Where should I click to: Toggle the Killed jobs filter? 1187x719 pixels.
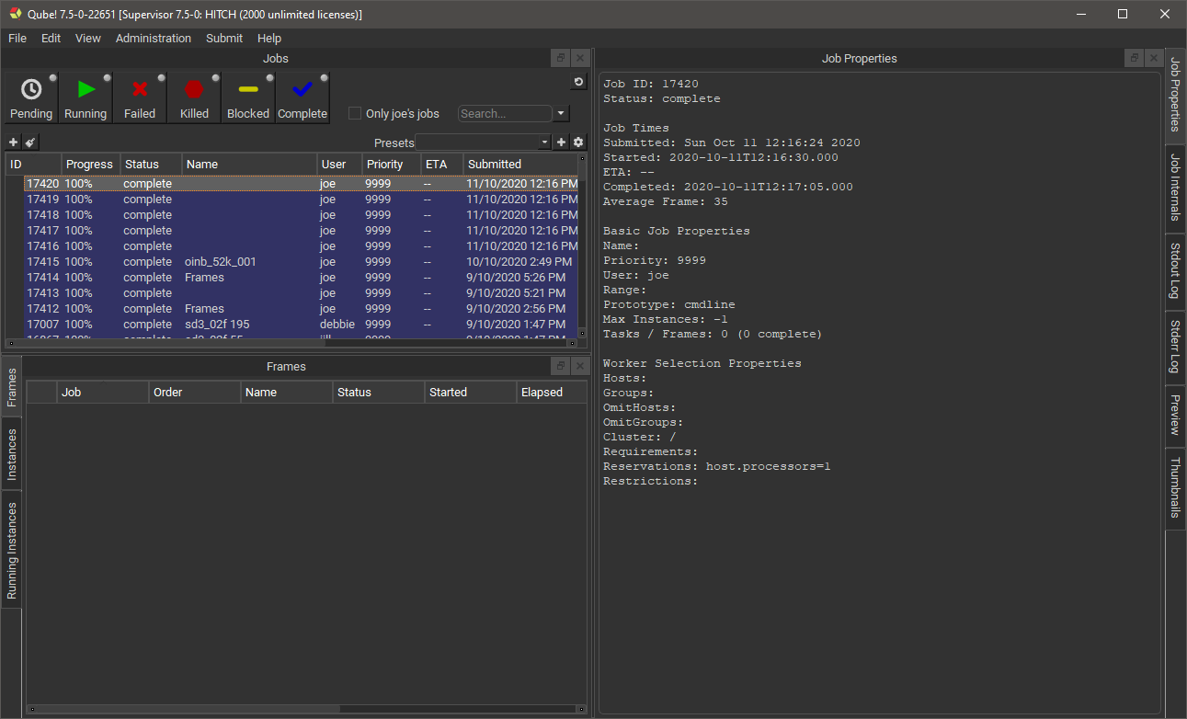click(x=194, y=97)
